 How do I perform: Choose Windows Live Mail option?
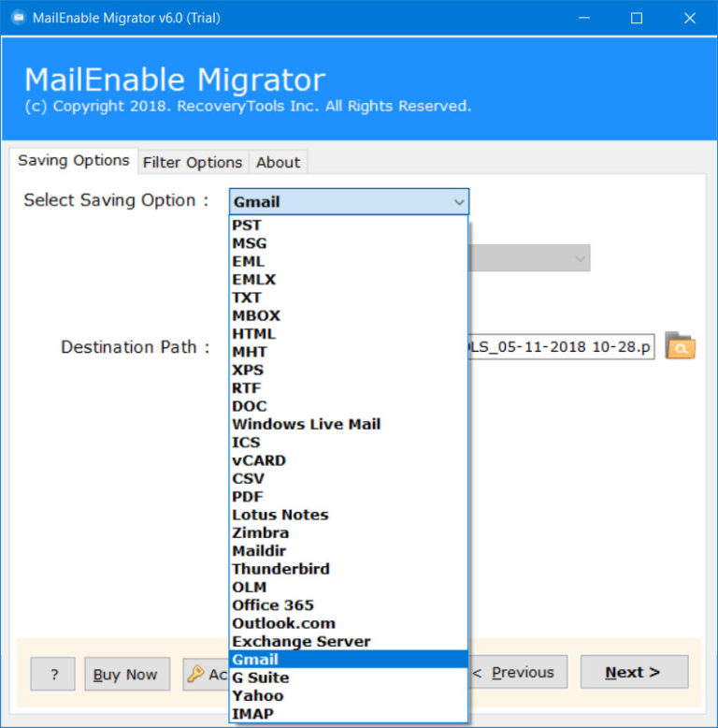306,424
